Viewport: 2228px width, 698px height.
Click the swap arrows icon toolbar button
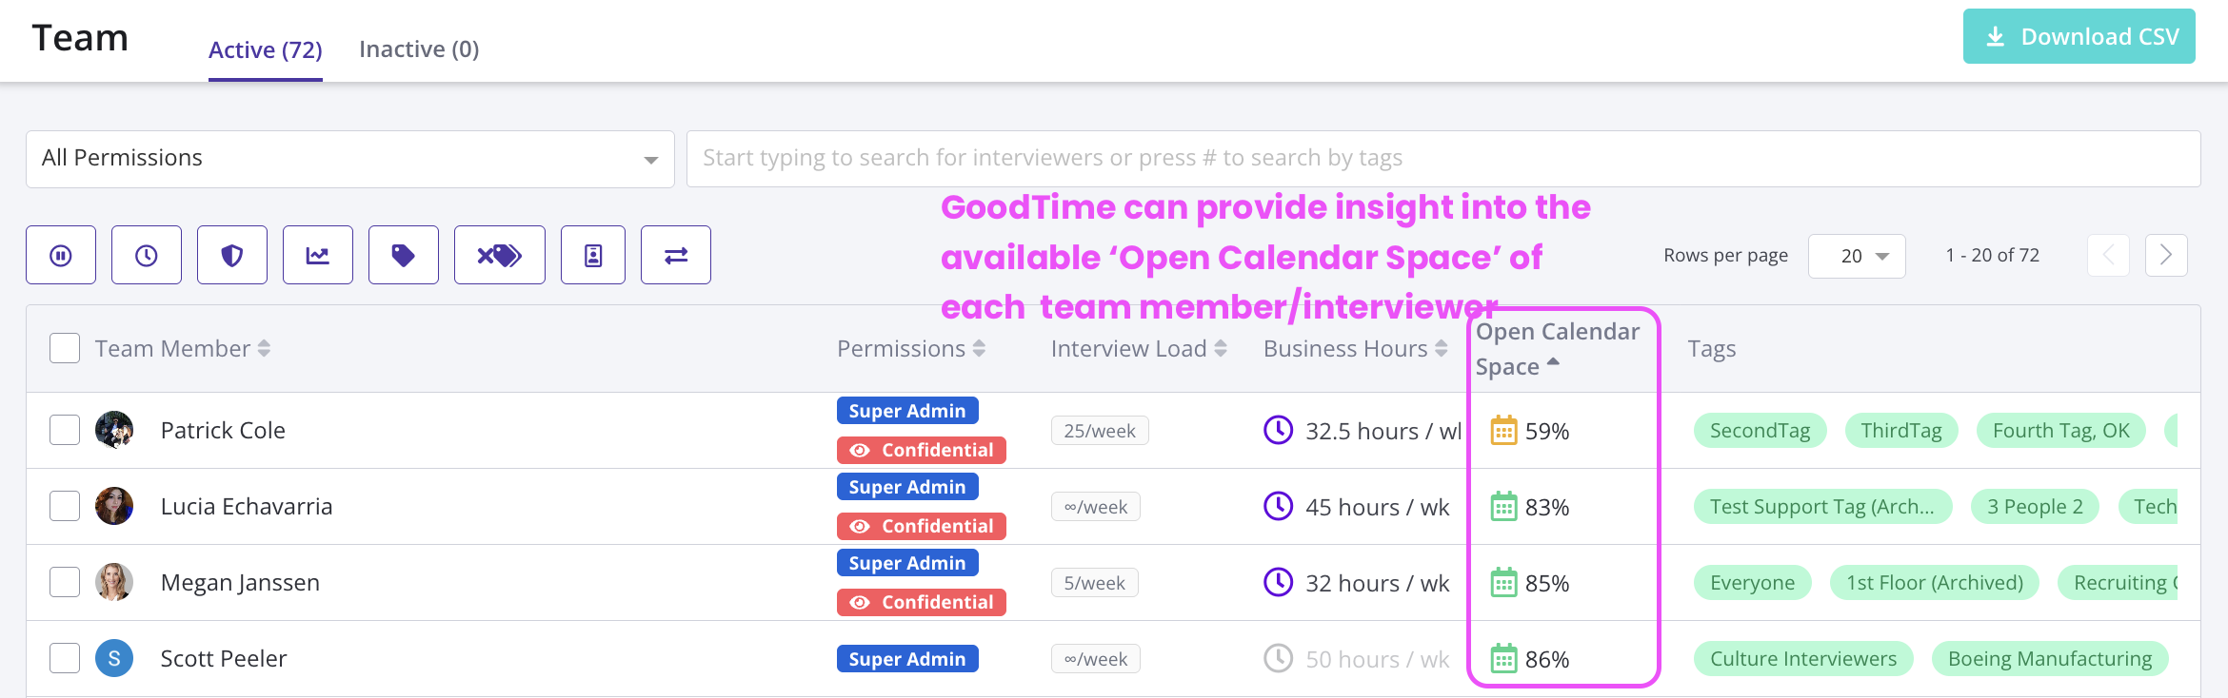coord(676,255)
